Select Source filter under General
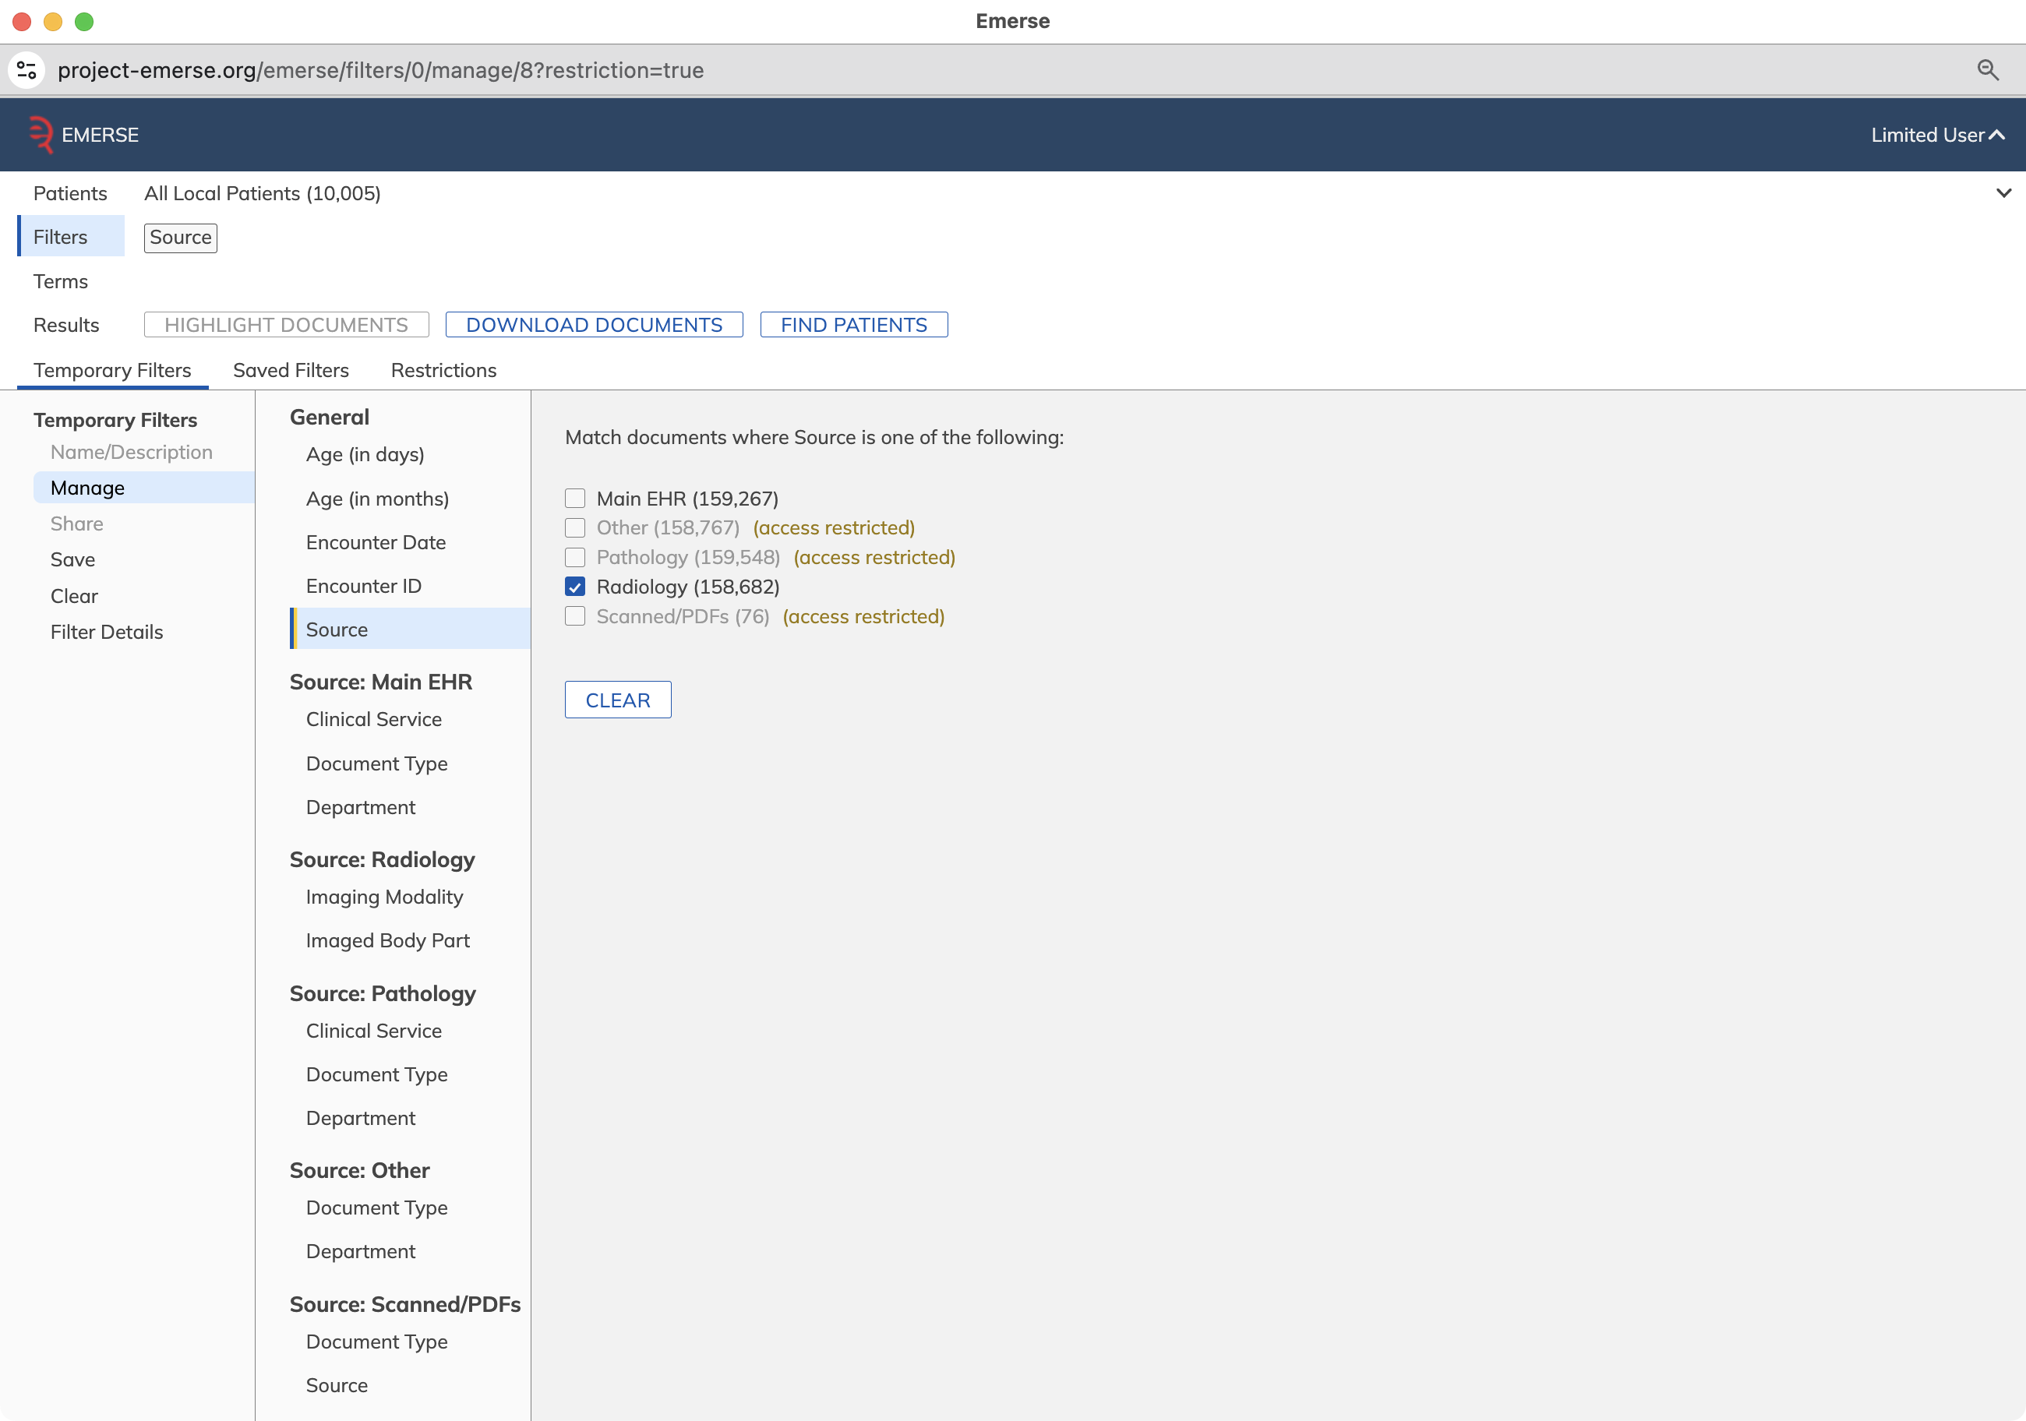Viewport: 2026px width, 1421px height. point(411,629)
